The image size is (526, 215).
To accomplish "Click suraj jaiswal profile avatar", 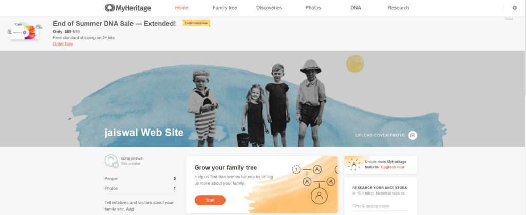I will coord(111,161).
